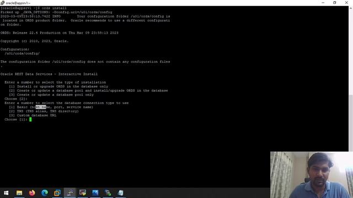Restore down the PuTTY window
Image resolution: width=353 pixels, height=198 pixels.
coord(335,3)
